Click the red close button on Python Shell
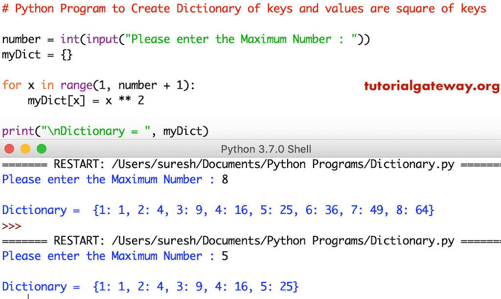 pyautogui.click(x=9, y=149)
